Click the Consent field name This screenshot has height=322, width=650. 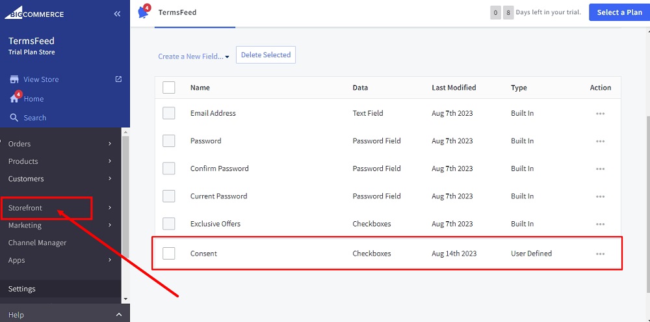[203, 253]
